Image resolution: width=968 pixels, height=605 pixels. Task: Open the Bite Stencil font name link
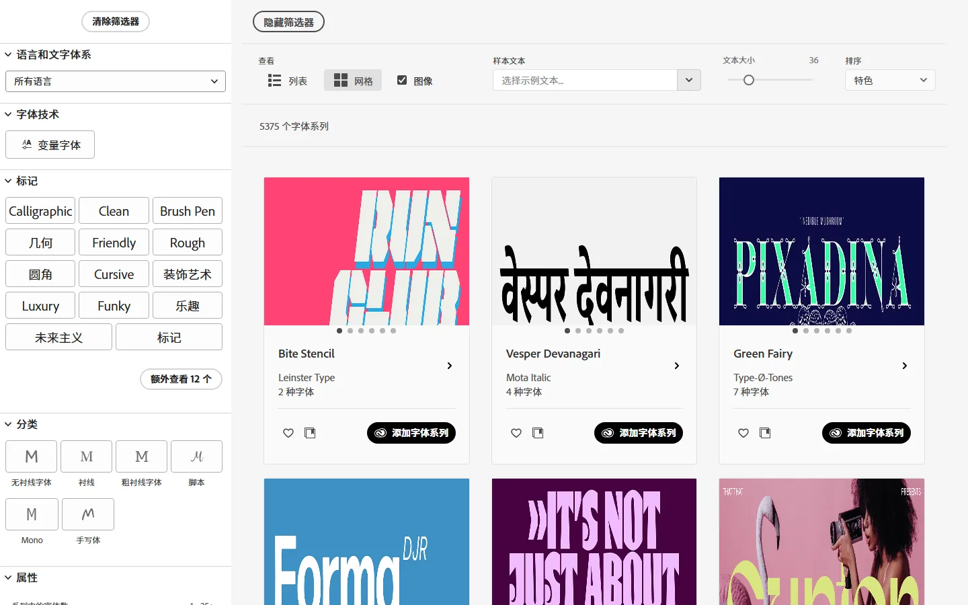click(x=307, y=354)
